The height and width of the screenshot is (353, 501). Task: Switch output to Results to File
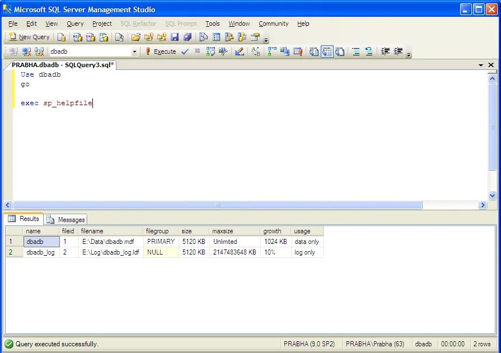pos(340,51)
